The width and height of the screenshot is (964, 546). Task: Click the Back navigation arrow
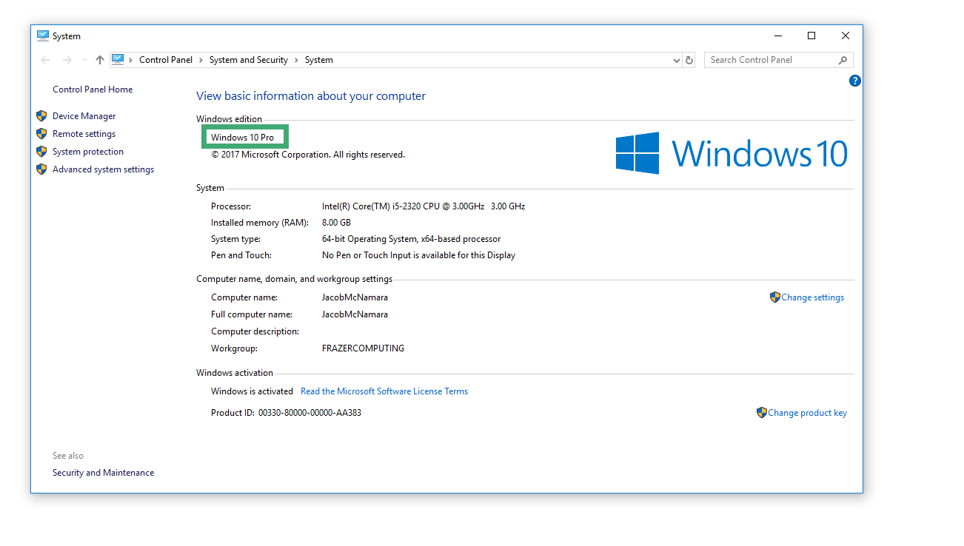click(46, 60)
